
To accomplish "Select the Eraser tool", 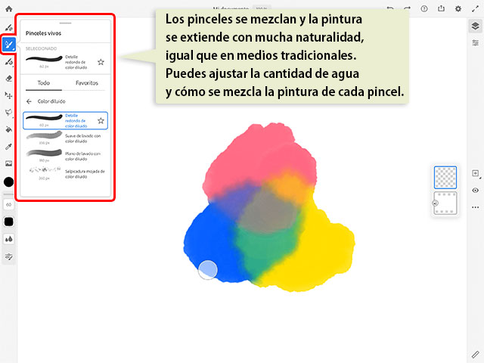I will [9, 78].
